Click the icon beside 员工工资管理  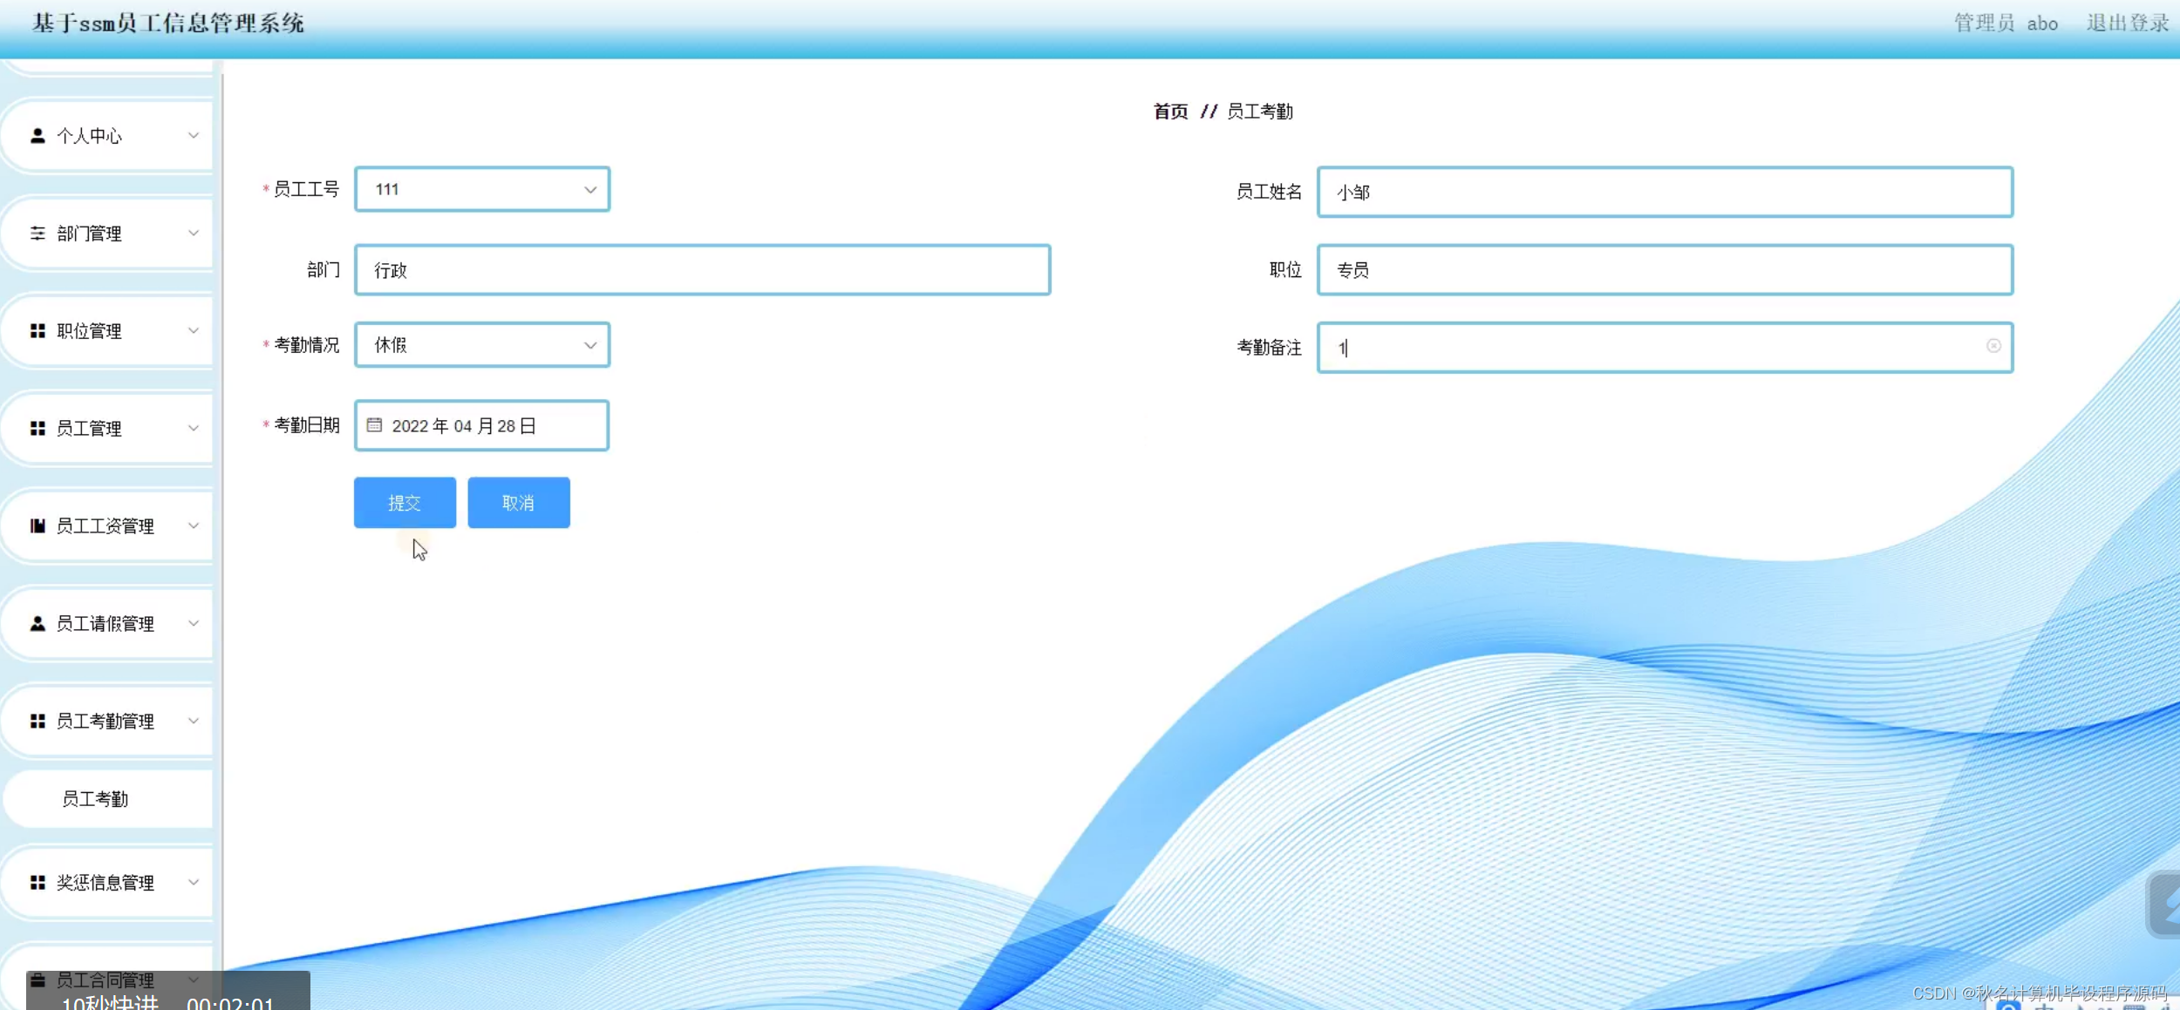[x=37, y=525]
